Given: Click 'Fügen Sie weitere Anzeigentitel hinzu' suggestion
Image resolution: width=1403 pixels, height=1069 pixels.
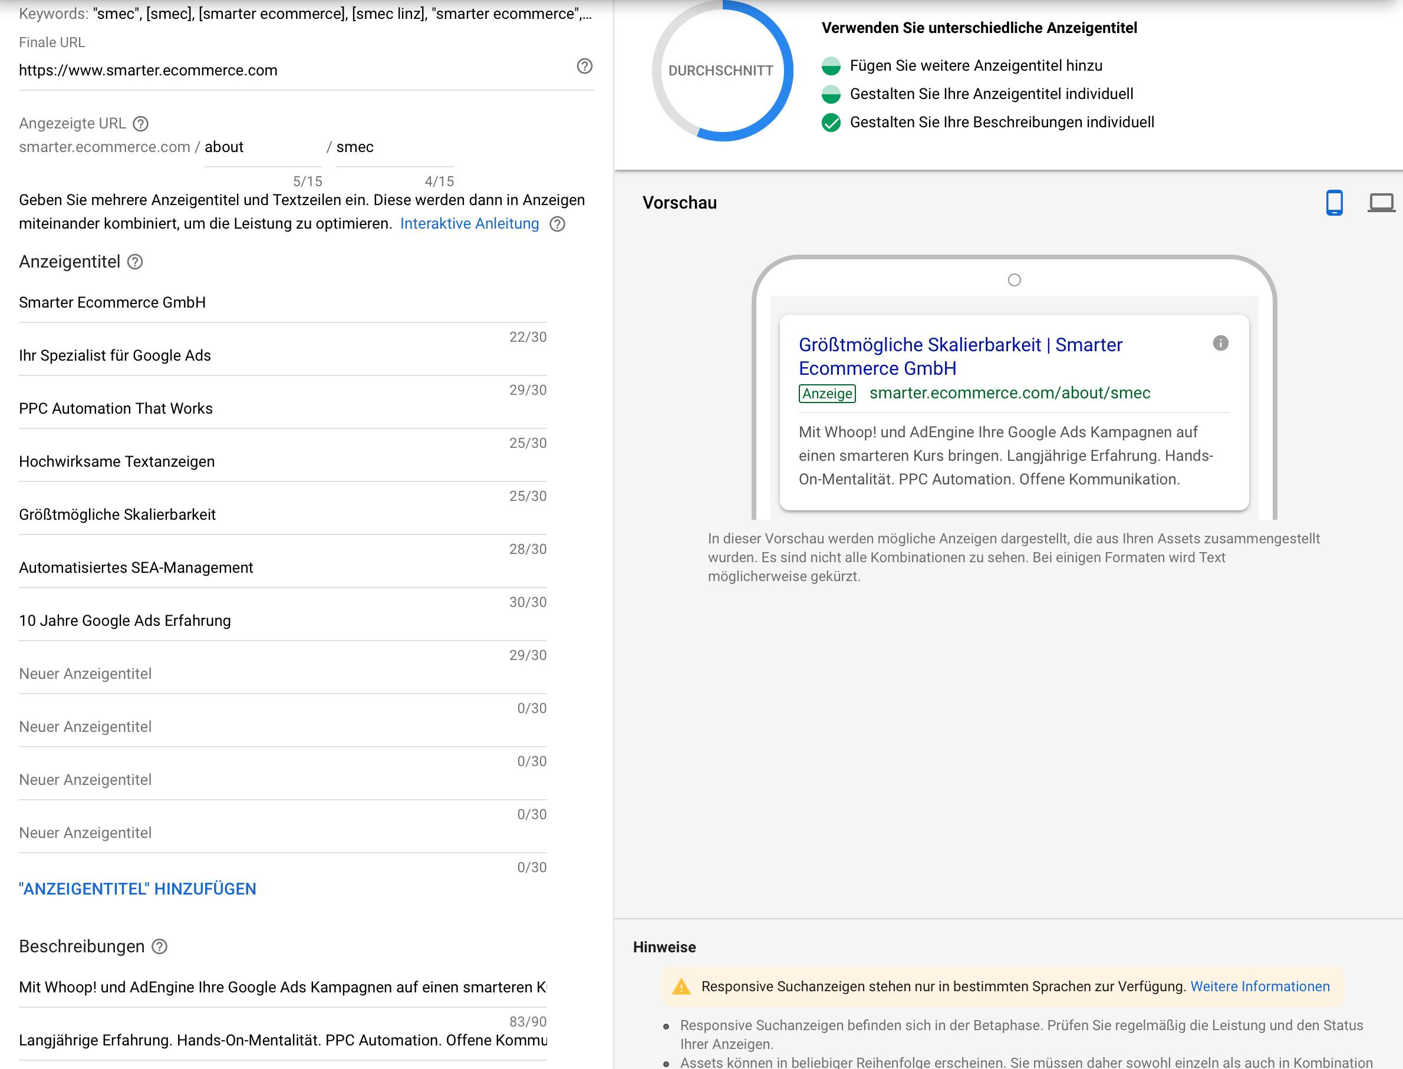Looking at the screenshot, I should click(x=976, y=66).
